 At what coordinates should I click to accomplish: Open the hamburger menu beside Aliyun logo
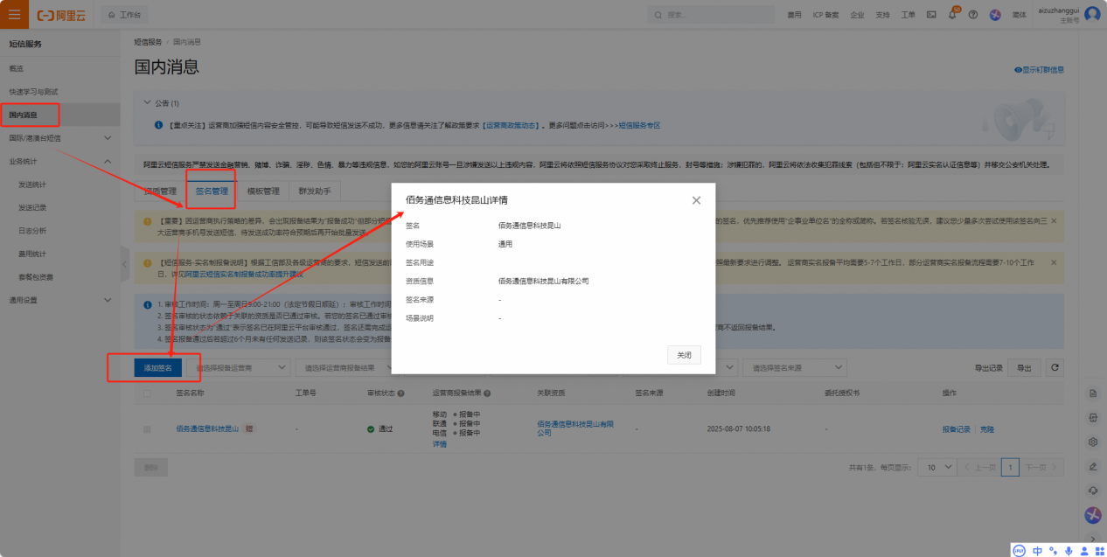click(x=15, y=15)
